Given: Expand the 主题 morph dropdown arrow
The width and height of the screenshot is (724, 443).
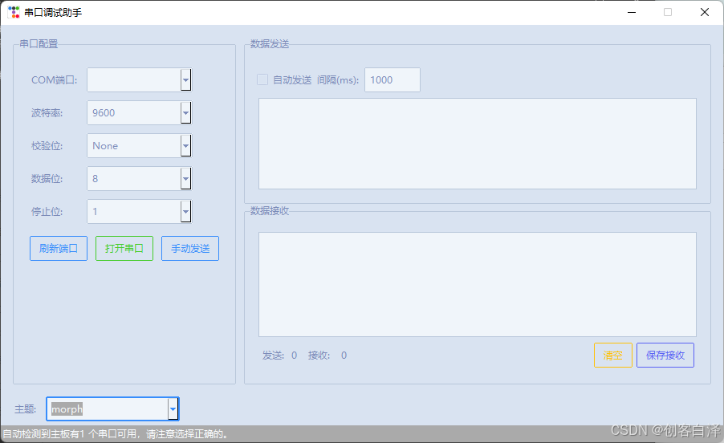Looking at the screenshot, I should [173, 408].
